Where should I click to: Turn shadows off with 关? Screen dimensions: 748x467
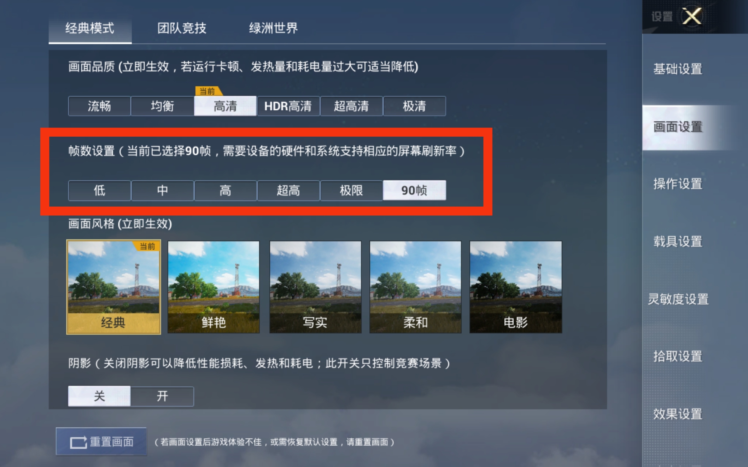point(99,396)
